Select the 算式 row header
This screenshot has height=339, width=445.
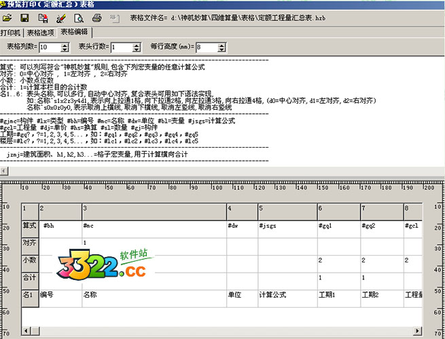tap(30, 229)
